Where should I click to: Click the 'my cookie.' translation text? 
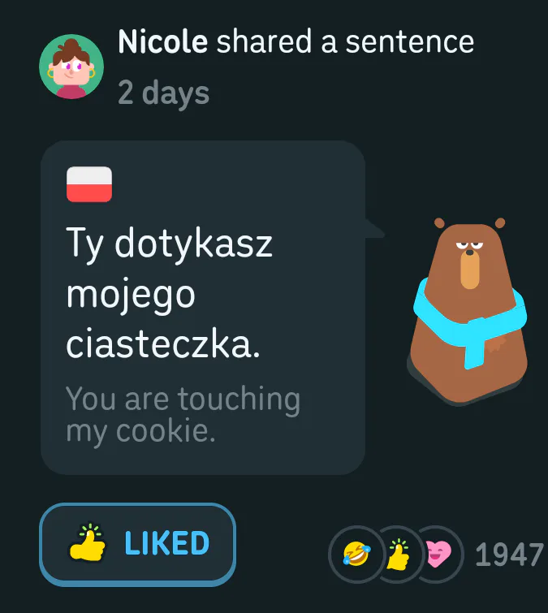click(x=140, y=431)
